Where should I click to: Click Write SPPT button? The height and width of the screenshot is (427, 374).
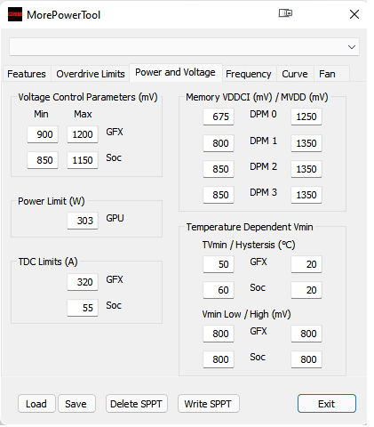click(x=208, y=404)
